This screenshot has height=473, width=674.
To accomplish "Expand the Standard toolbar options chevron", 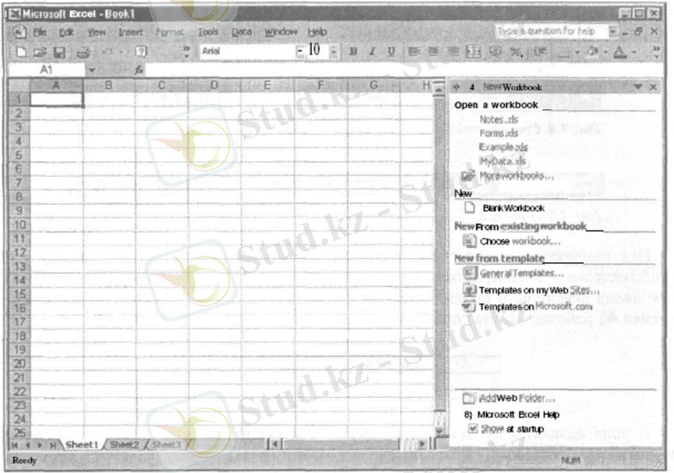I will [x=186, y=52].
